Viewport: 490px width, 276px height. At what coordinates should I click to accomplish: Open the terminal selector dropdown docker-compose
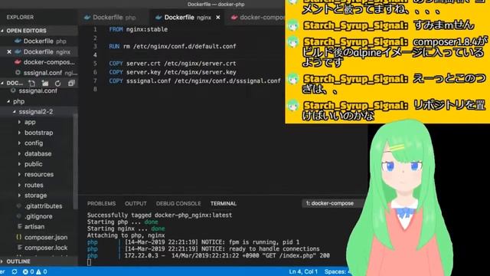pyautogui.click(x=332, y=203)
